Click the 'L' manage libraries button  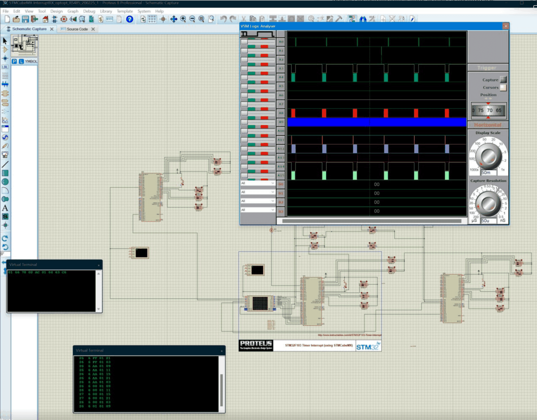tap(21, 61)
